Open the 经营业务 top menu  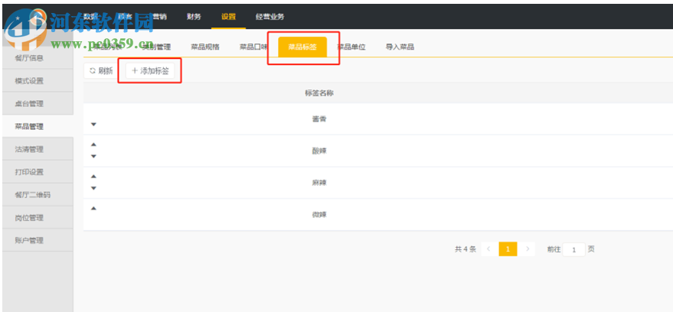coord(270,17)
